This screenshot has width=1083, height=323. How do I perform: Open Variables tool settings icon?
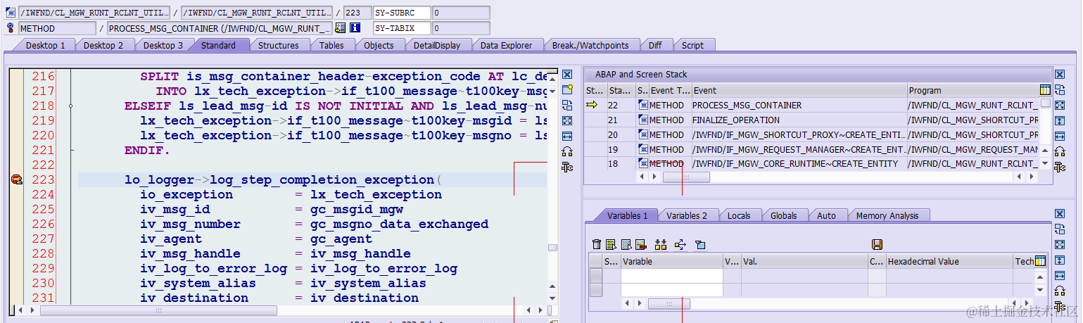pyautogui.click(x=1060, y=306)
